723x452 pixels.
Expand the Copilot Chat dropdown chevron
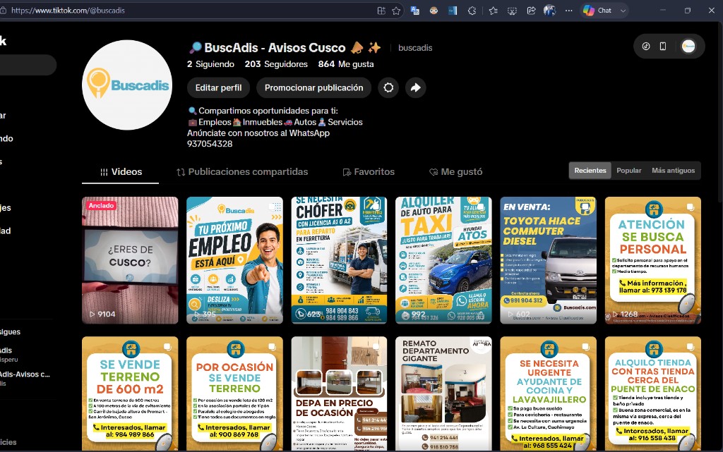(623, 11)
